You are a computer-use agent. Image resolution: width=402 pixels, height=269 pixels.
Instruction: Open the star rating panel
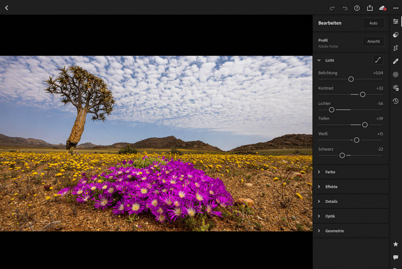tap(396, 244)
